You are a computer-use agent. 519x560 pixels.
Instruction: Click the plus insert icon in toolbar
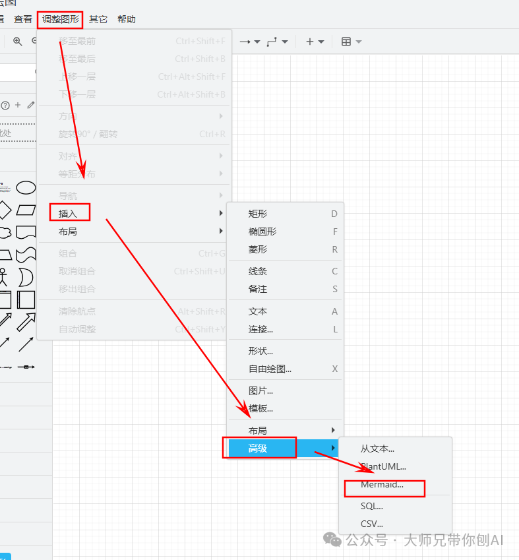tap(310, 42)
